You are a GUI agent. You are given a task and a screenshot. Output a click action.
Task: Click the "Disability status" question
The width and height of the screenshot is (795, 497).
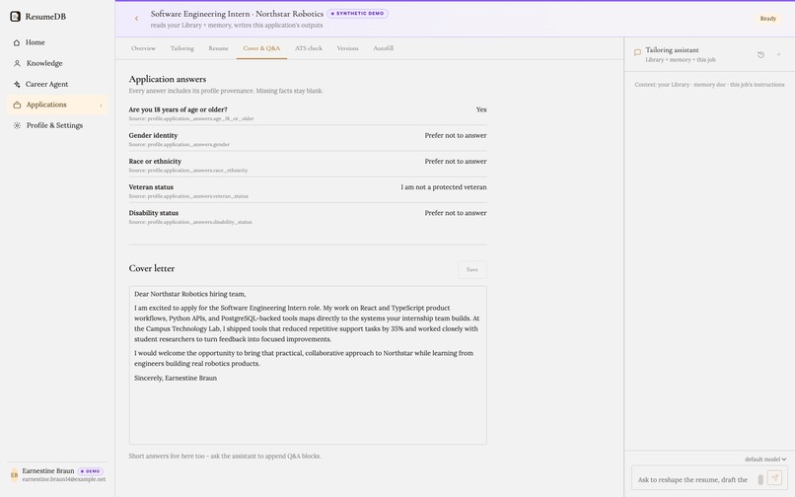click(x=154, y=213)
